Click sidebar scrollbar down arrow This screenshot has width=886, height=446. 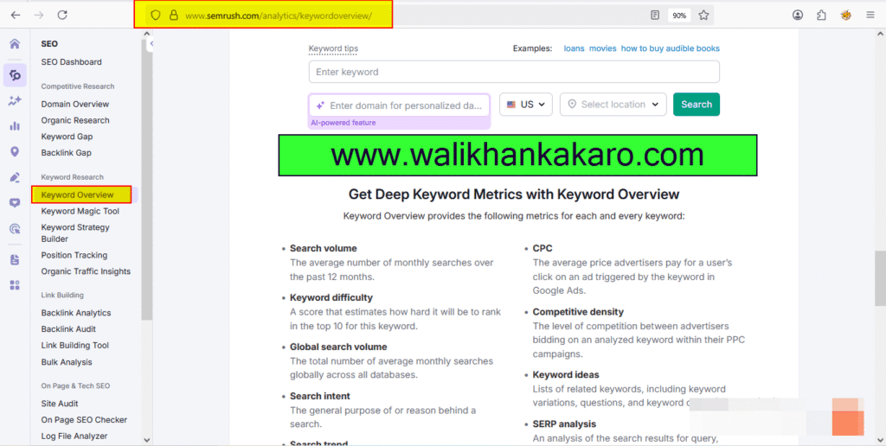coord(147,440)
